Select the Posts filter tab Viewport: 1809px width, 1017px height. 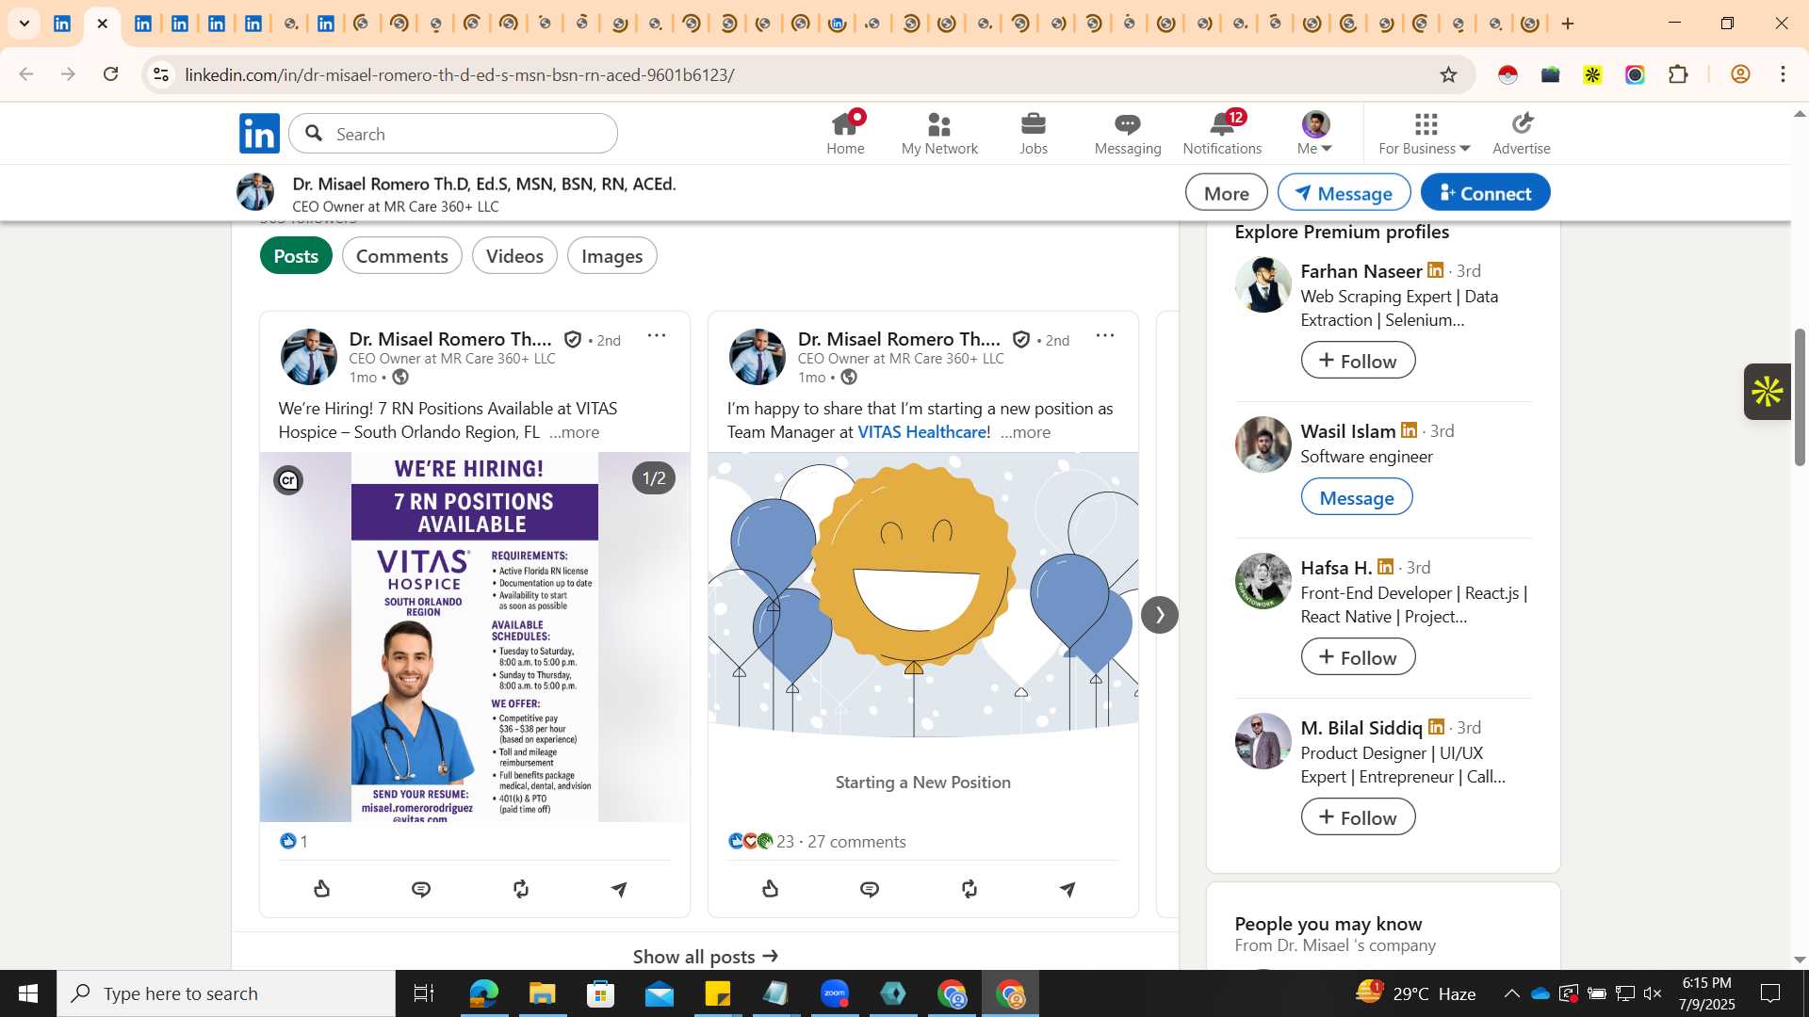pyautogui.click(x=296, y=256)
